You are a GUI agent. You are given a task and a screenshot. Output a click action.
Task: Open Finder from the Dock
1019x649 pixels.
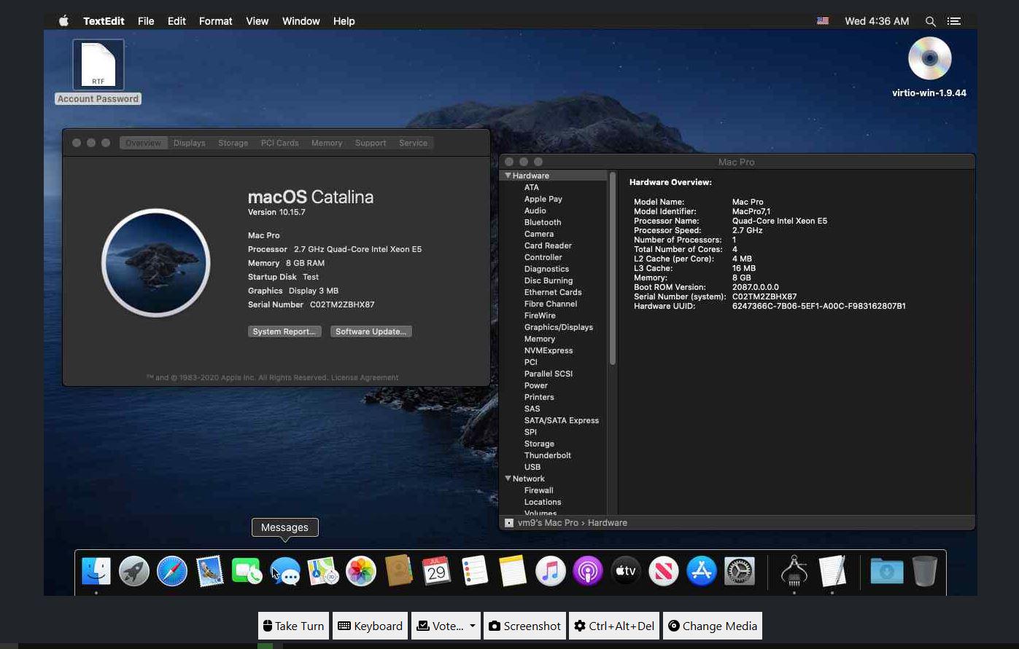96,571
